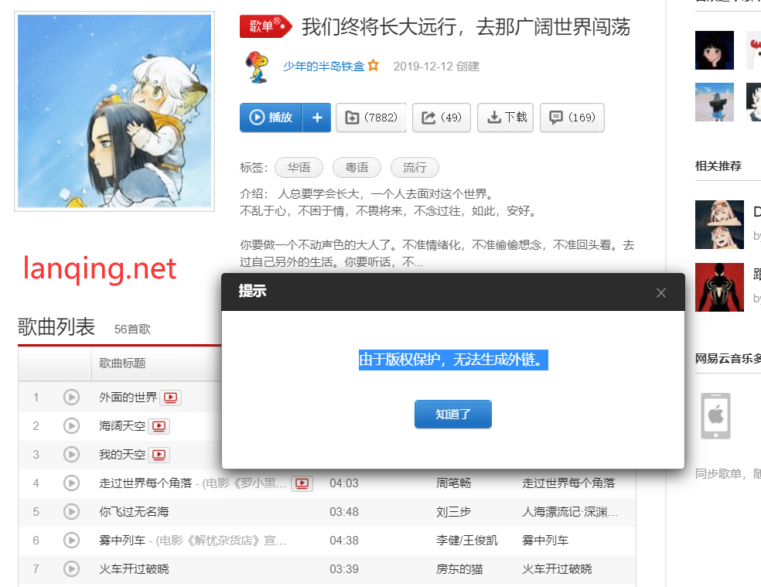Click the play icon for 火车开过破晓
The image size is (761, 587).
coord(71,568)
